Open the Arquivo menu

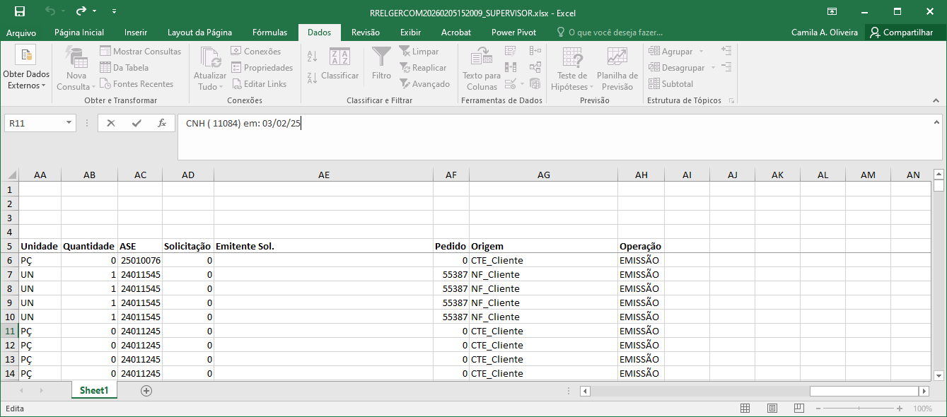[21, 33]
